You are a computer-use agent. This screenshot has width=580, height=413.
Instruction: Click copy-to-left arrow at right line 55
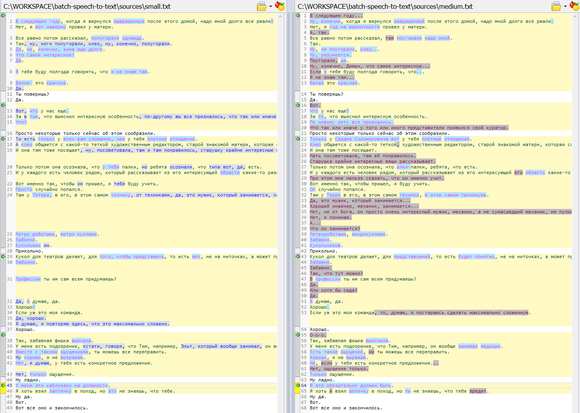click(x=297, y=335)
